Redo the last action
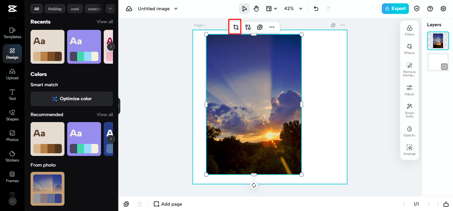This screenshot has width=453, height=211. click(328, 9)
